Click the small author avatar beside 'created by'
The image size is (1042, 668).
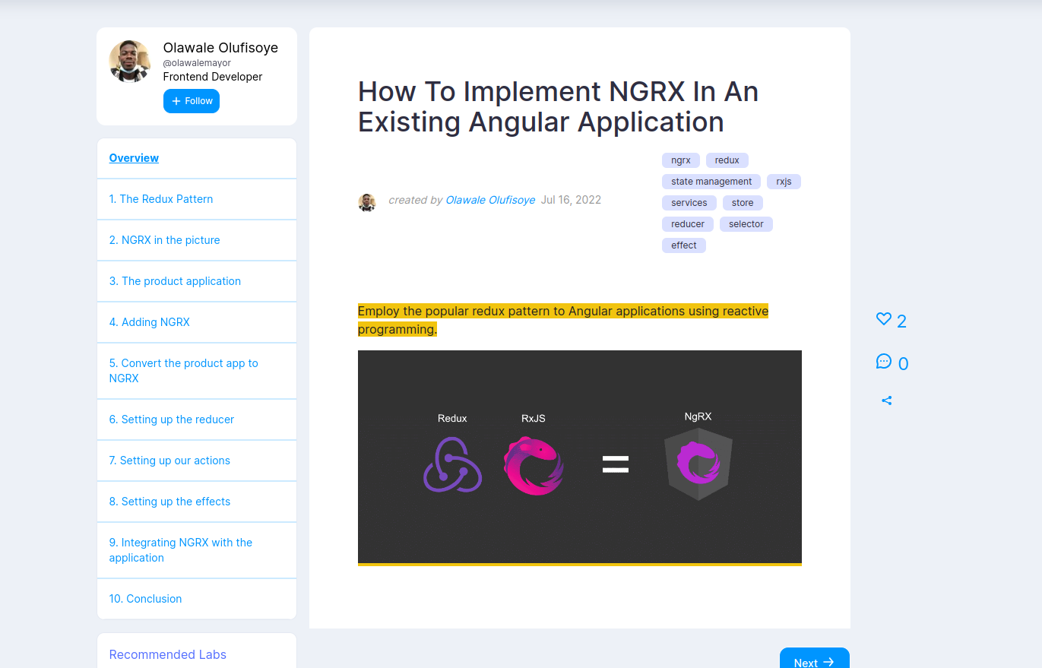click(367, 202)
